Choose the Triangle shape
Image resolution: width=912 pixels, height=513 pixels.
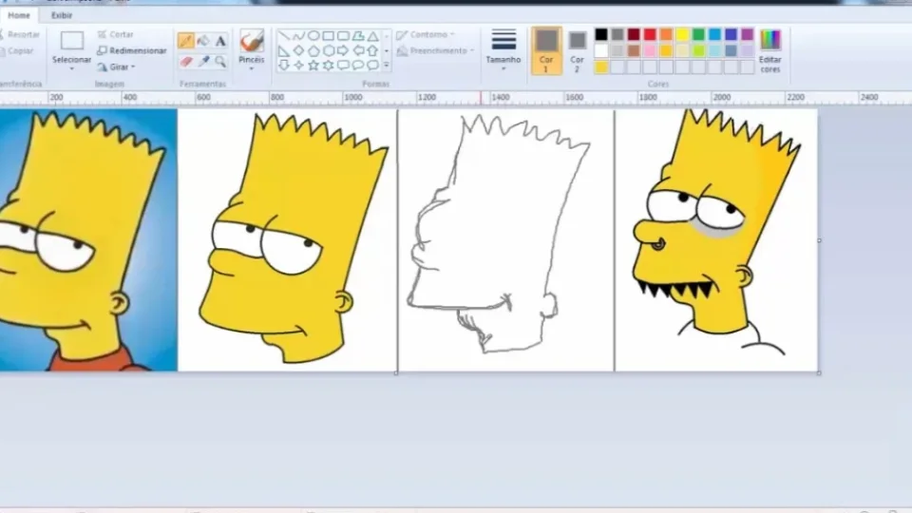click(x=372, y=36)
